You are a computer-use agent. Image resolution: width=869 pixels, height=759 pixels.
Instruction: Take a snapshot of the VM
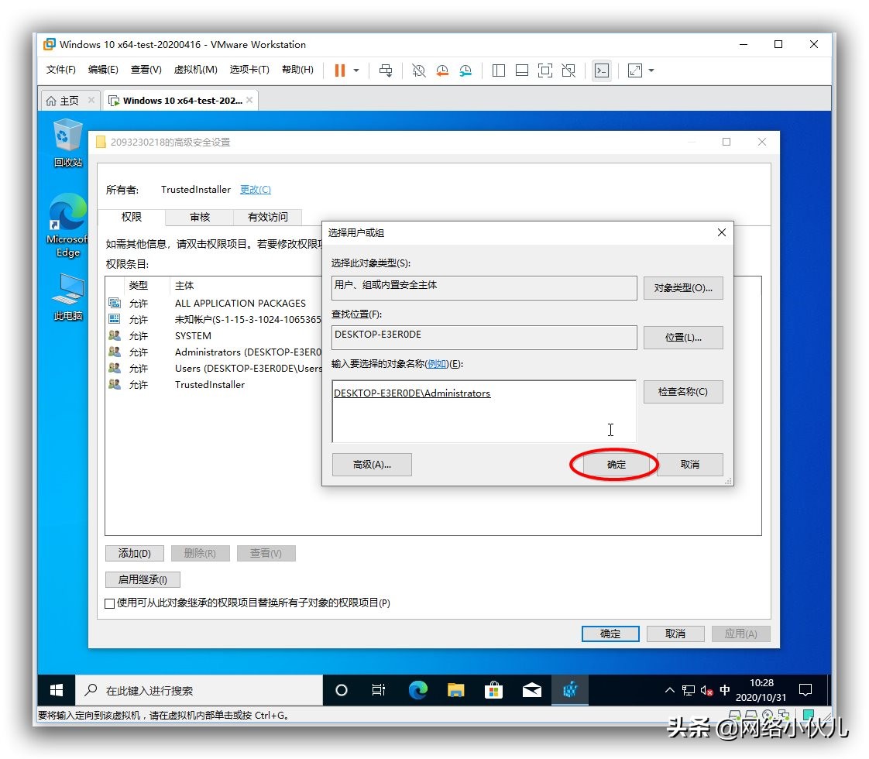click(418, 70)
